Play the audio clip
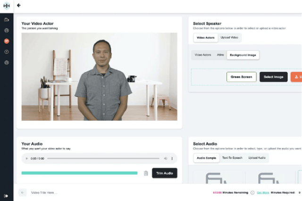The width and height of the screenshot is (302, 201). tap(26, 159)
